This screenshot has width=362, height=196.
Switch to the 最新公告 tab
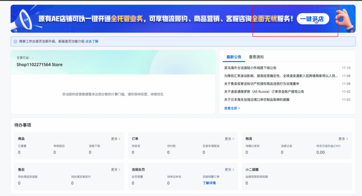point(234,57)
